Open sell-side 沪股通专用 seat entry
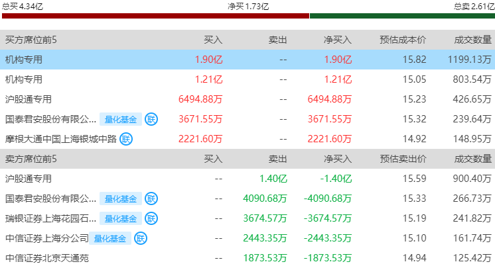The width and height of the screenshot is (495, 264). [x=247, y=179]
